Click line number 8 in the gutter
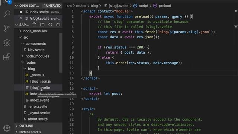The image size is (238, 134). click(x=73, y=47)
